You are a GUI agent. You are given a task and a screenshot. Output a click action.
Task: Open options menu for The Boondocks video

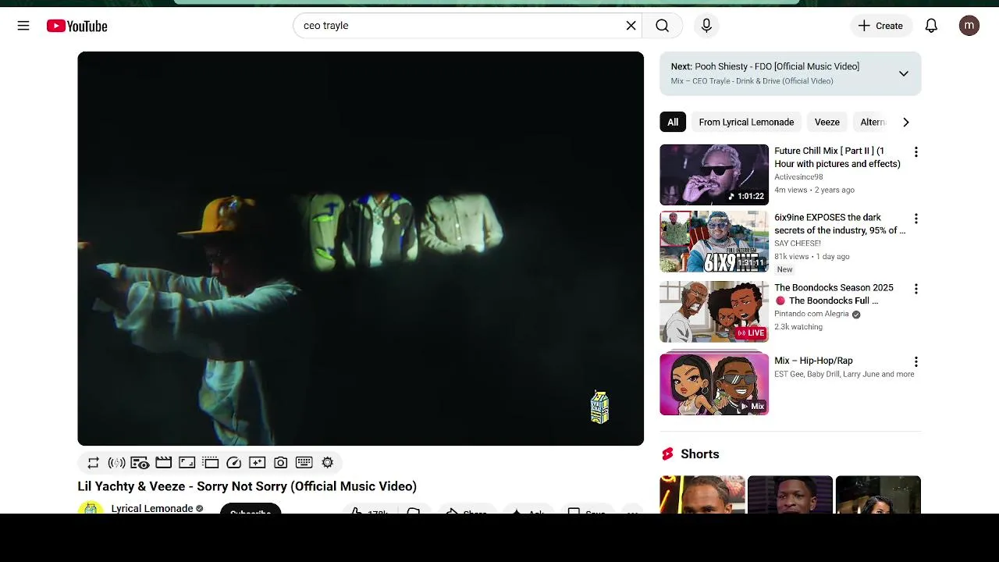click(916, 289)
